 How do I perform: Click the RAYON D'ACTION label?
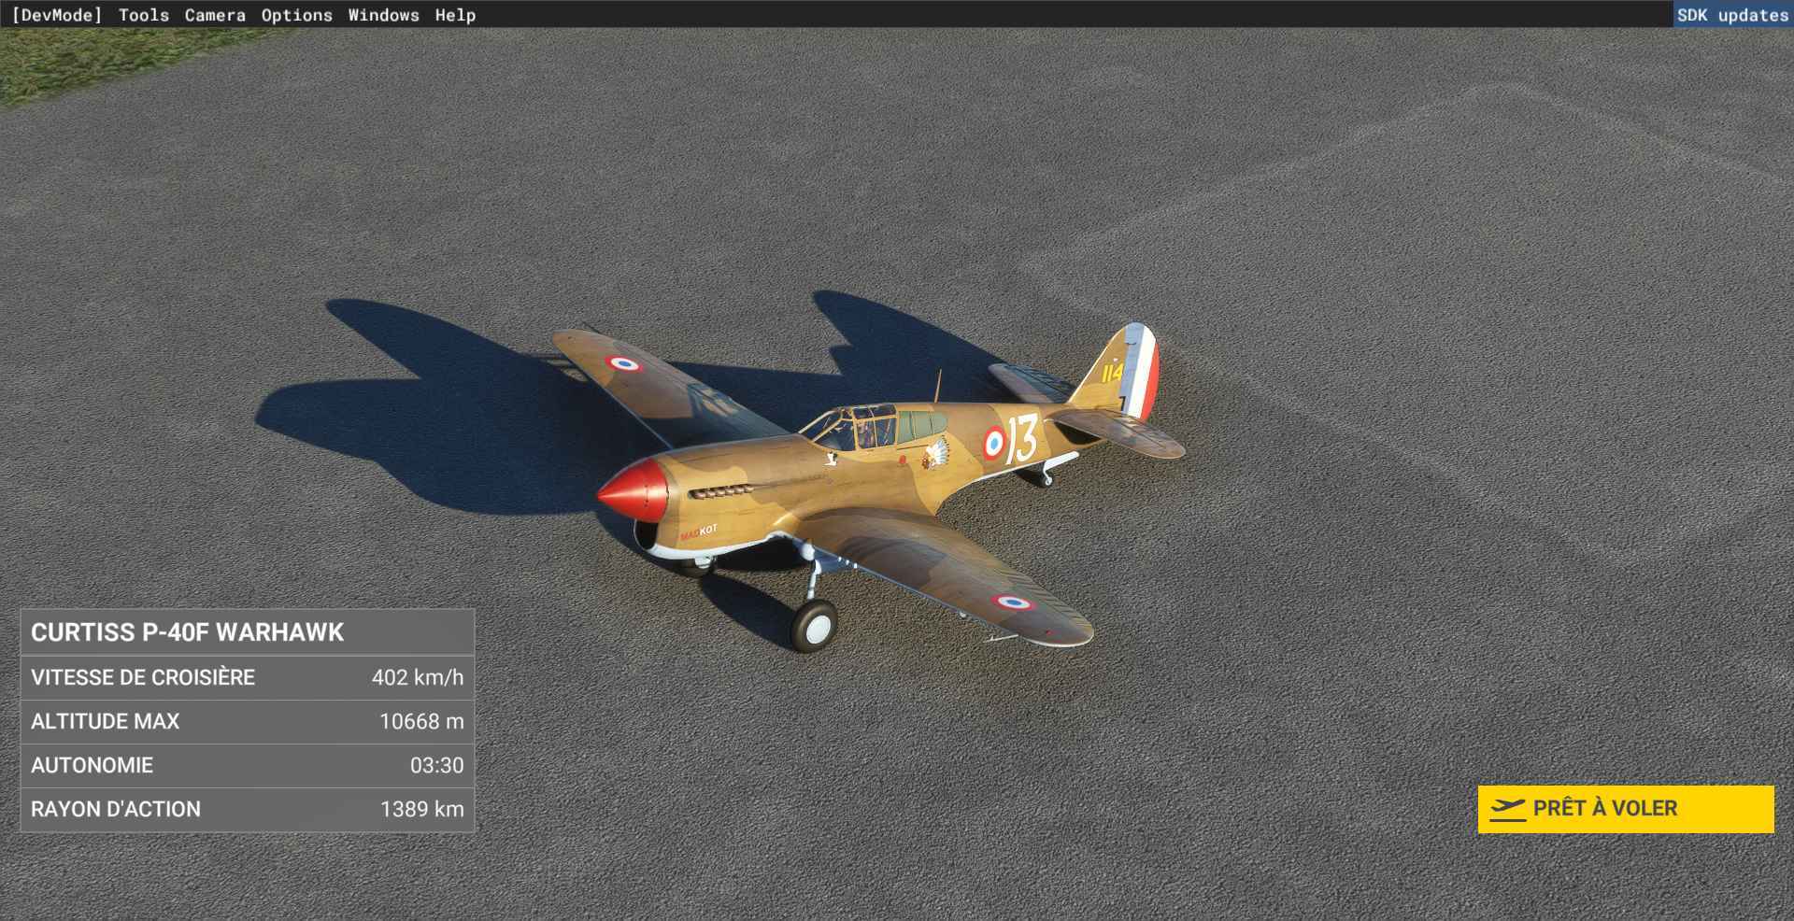pyautogui.click(x=116, y=809)
